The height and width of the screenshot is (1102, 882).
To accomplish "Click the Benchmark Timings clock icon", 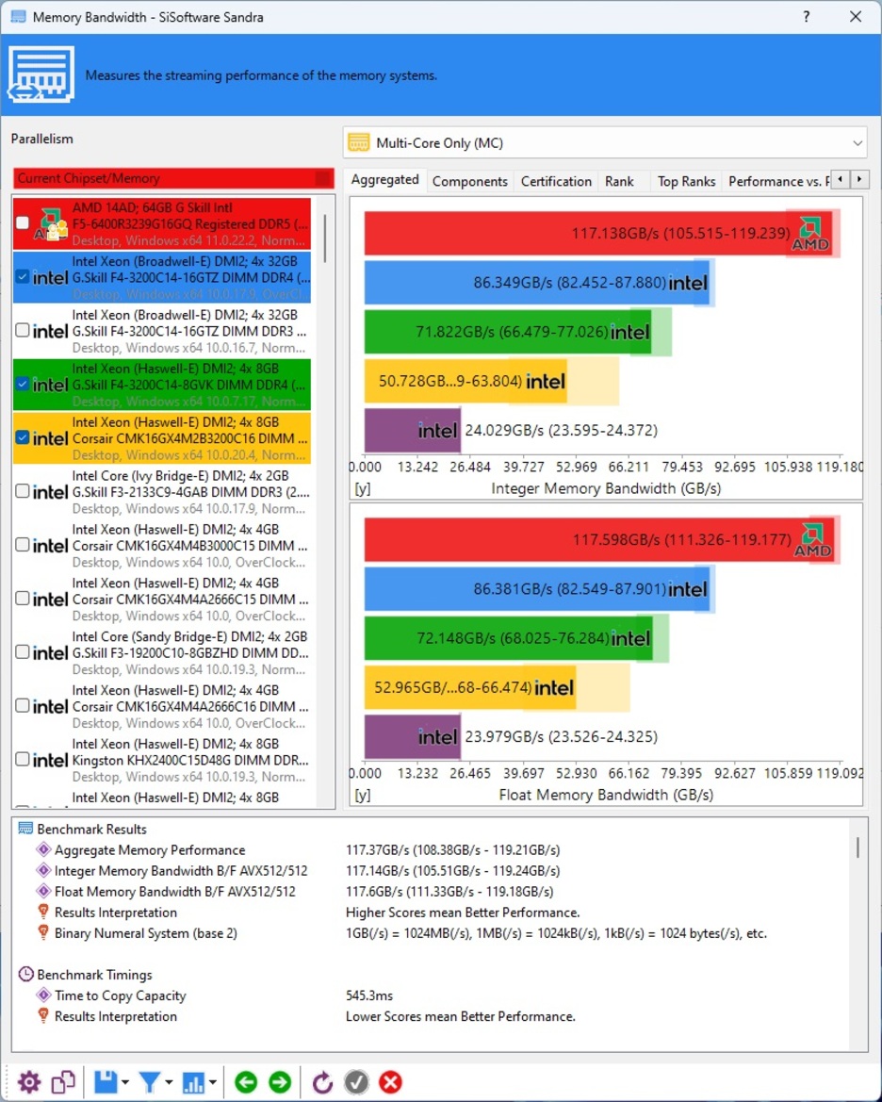I will click(x=25, y=974).
